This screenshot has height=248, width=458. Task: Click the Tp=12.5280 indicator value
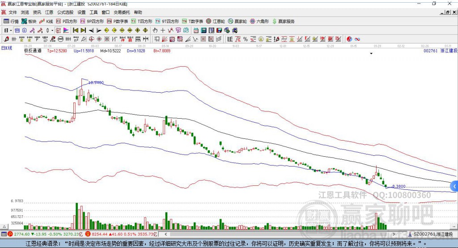tap(57, 51)
